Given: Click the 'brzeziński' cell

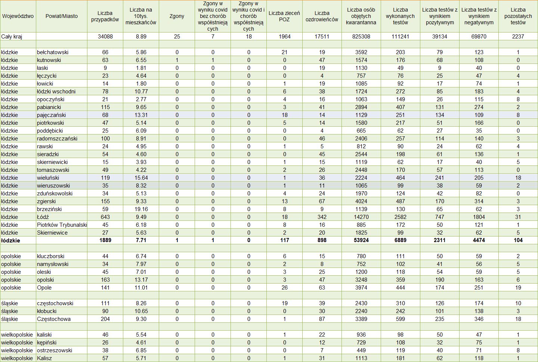Looking at the screenshot, I should coord(62,209).
